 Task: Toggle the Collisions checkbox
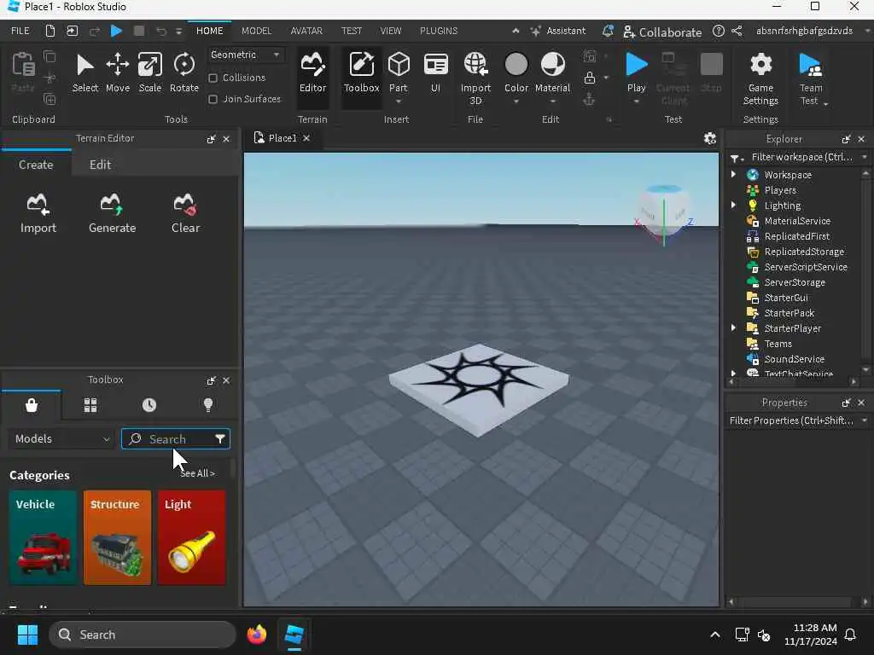pyautogui.click(x=213, y=78)
